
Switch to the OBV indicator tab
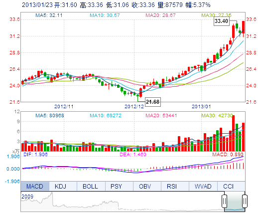[x=145, y=186]
